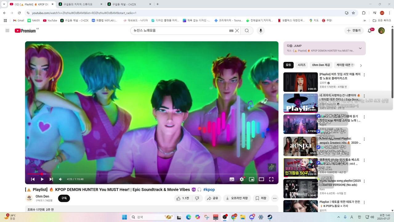
Task: Open the Windows Start menu
Action: (124, 217)
